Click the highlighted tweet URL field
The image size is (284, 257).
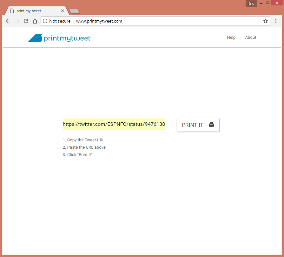114,124
